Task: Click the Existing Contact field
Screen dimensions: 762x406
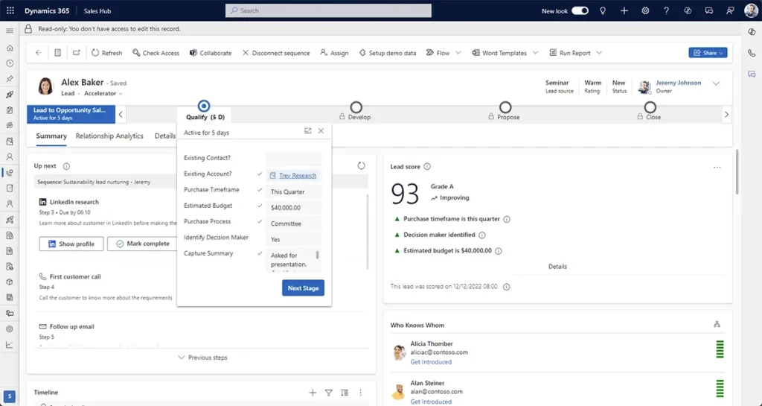Action: click(293, 159)
